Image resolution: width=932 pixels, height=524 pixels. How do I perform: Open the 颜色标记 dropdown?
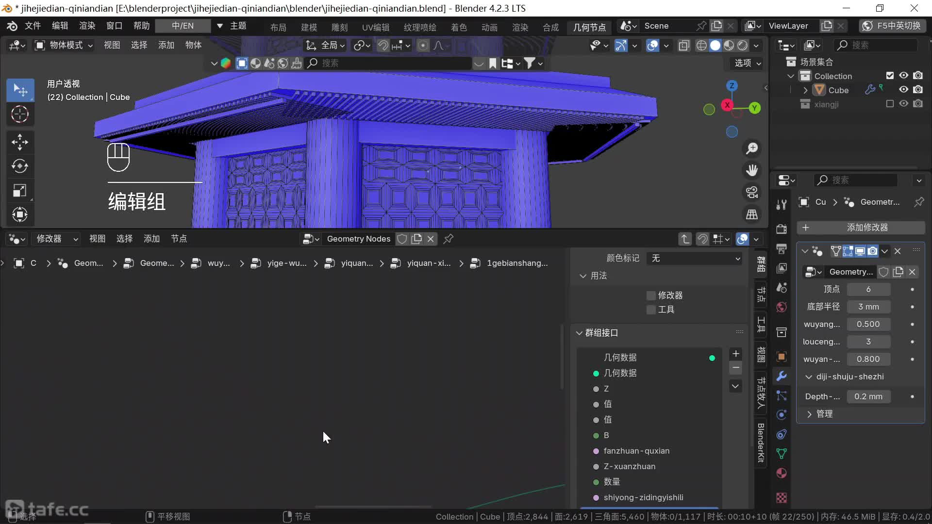coord(695,259)
